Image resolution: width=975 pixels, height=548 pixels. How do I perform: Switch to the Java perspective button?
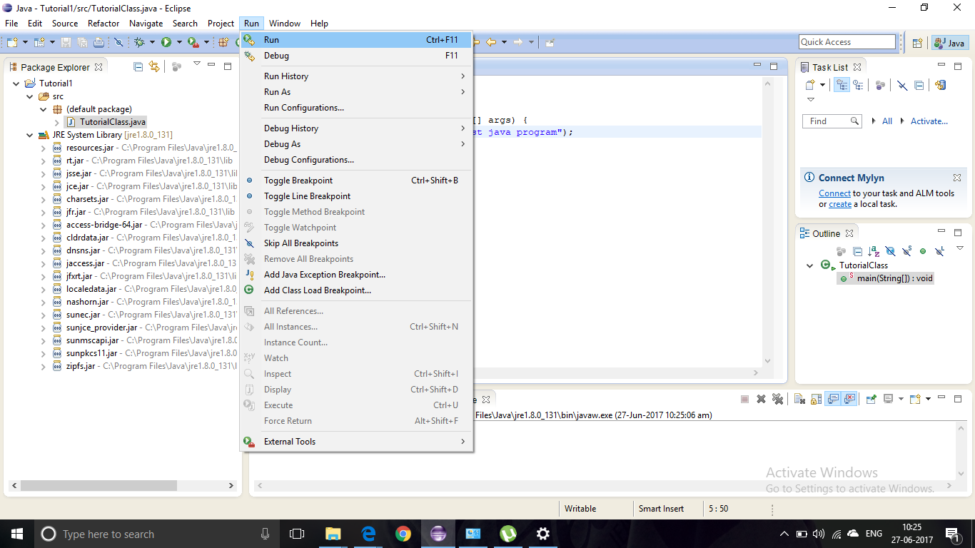pyautogui.click(x=950, y=43)
